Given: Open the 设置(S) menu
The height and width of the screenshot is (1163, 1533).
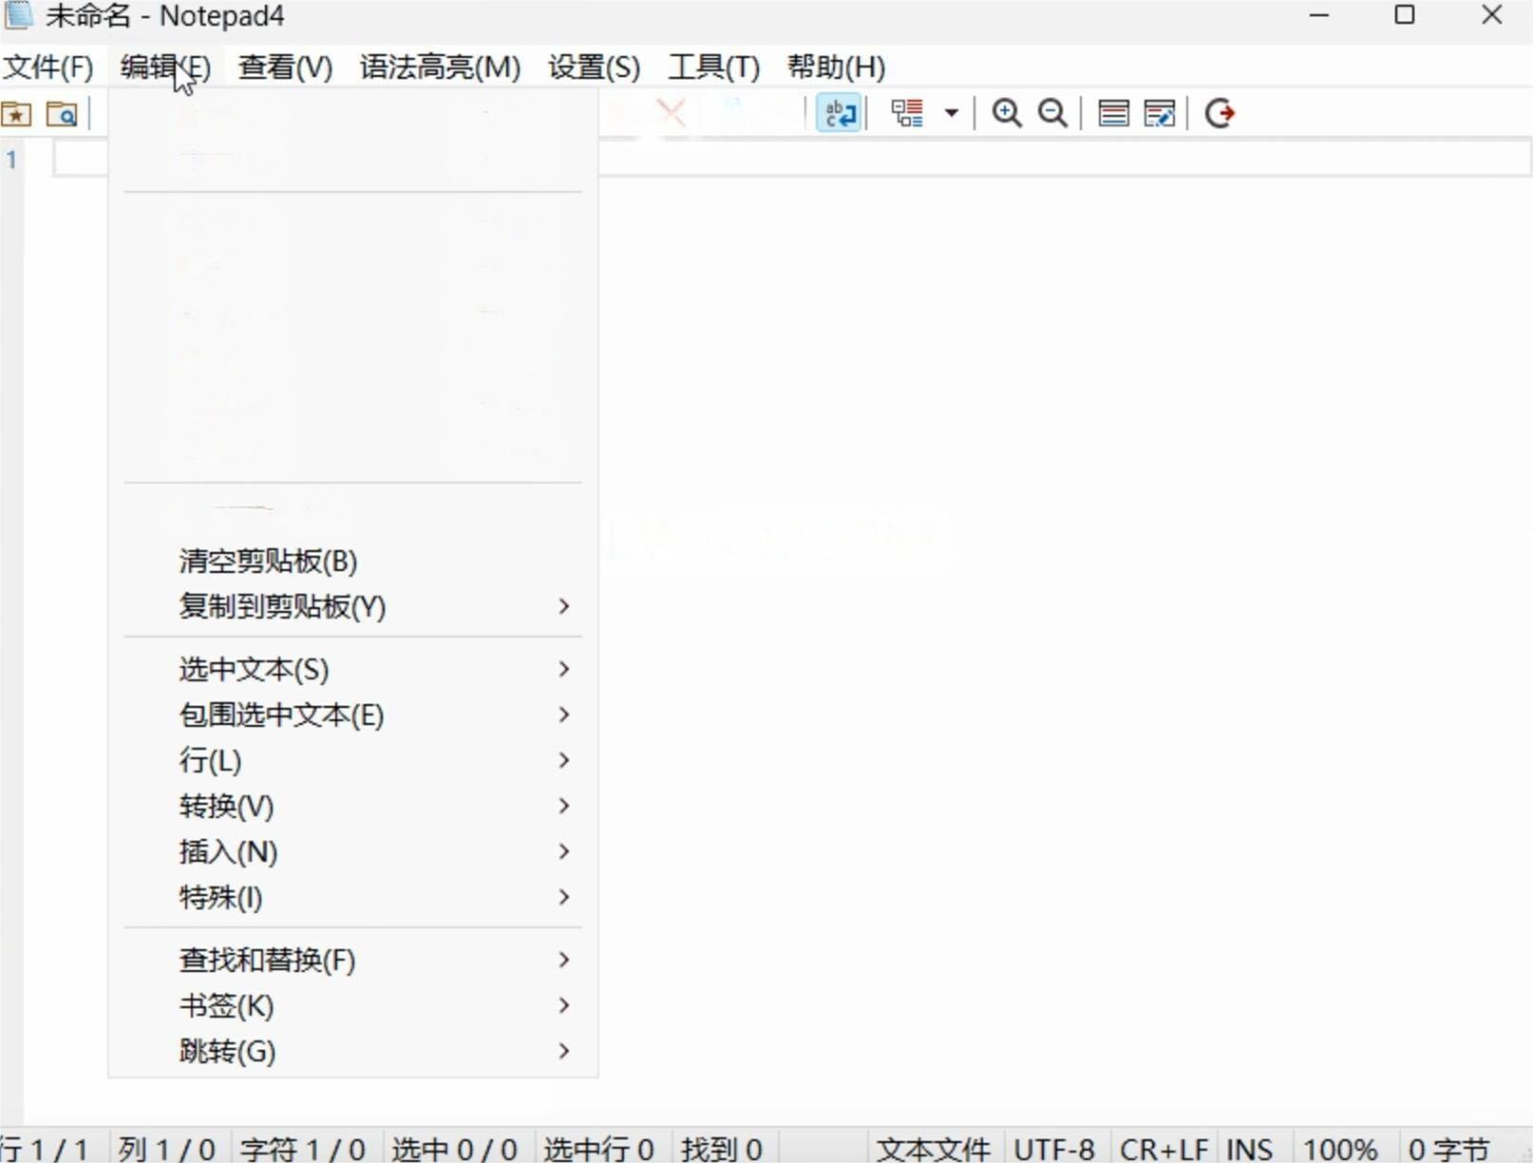Looking at the screenshot, I should click(594, 67).
